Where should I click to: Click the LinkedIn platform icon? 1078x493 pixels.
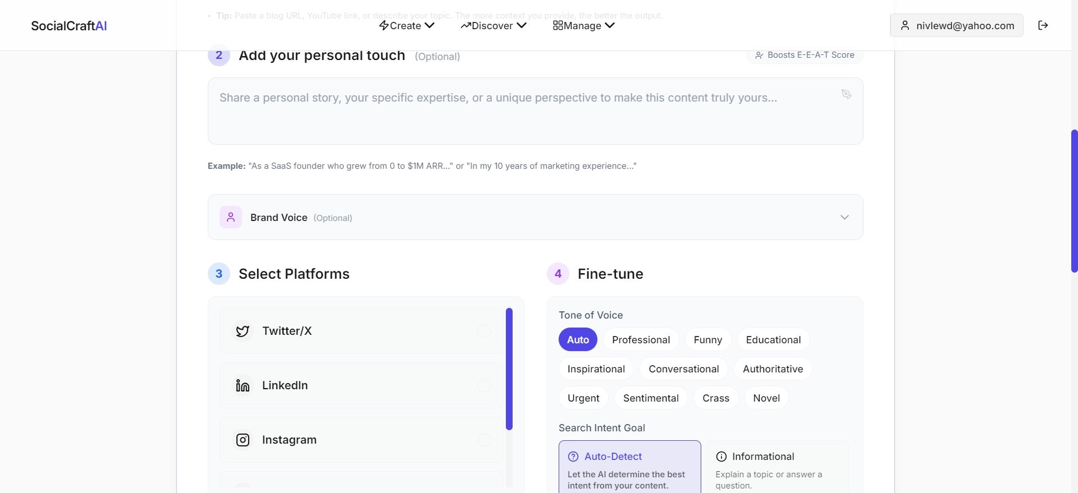(x=243, y=385)
